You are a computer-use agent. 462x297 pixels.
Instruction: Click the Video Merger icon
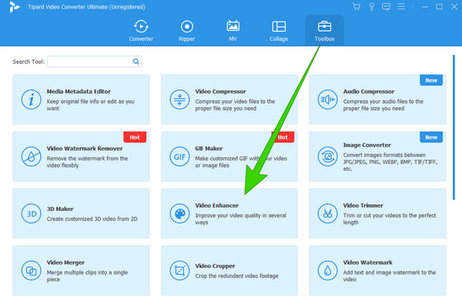point(32,271)
